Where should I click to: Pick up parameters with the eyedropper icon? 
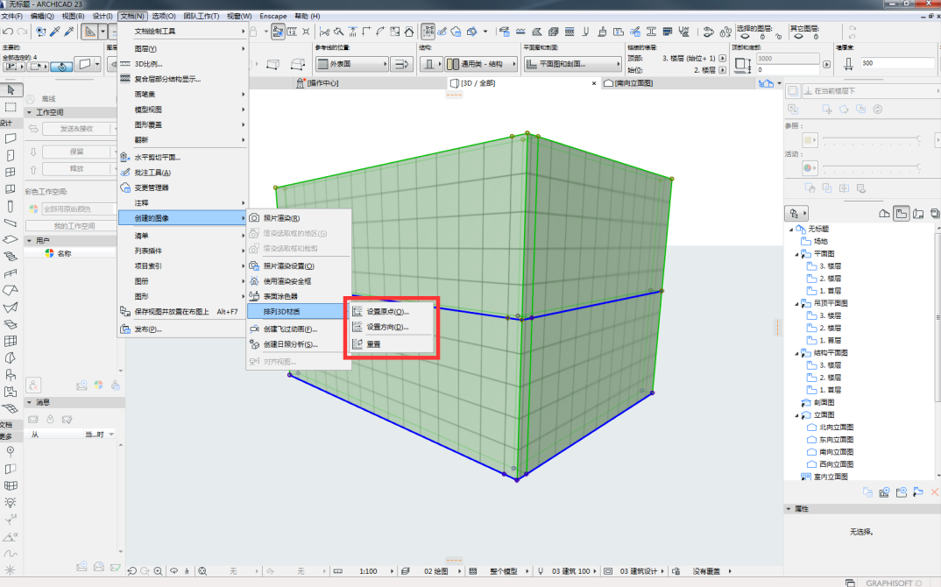tap(54, 32)
